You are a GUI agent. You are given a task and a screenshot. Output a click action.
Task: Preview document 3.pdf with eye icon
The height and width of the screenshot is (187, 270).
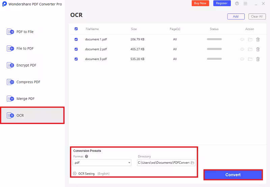(242, 59)
